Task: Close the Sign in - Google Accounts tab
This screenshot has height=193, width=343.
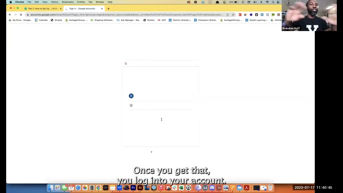Action: (x=102, y=9)
